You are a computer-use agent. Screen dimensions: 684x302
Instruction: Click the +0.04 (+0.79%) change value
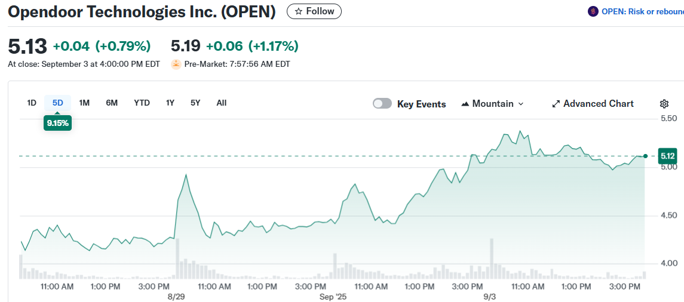[x=102, y=46]
